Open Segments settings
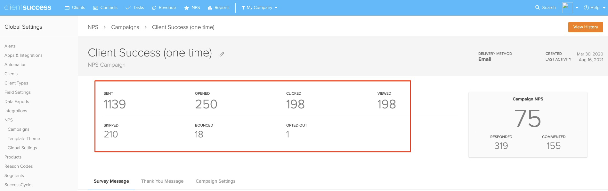 14,175
